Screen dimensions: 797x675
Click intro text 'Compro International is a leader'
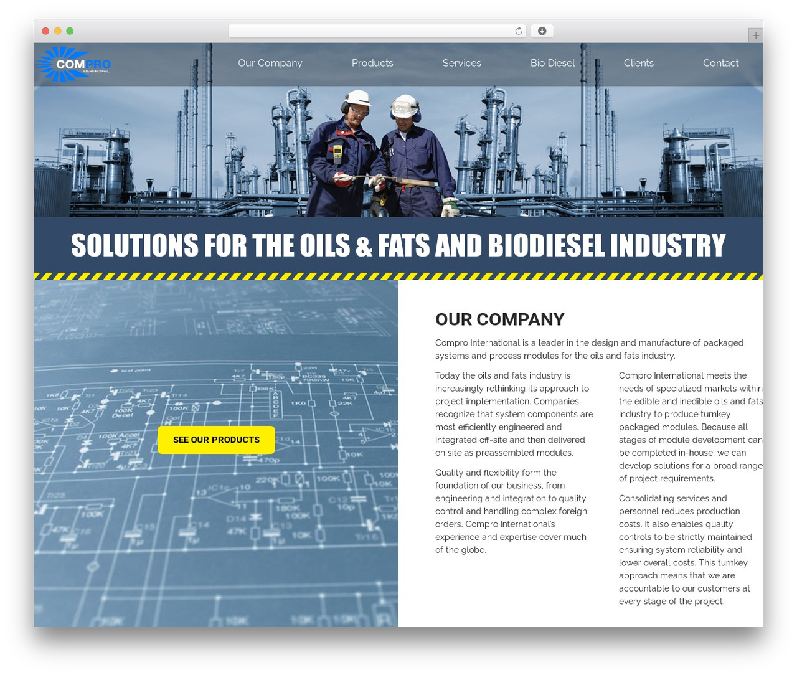click(x=590, y=349)
